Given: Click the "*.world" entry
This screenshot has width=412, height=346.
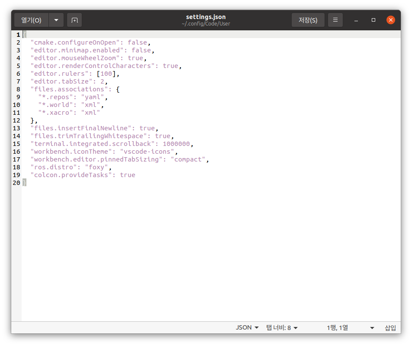Looking at the screenshot, I should [x=55, y=105].
